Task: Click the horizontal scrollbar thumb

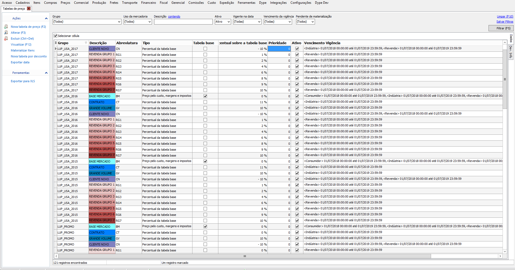Action: click(245, 256)
